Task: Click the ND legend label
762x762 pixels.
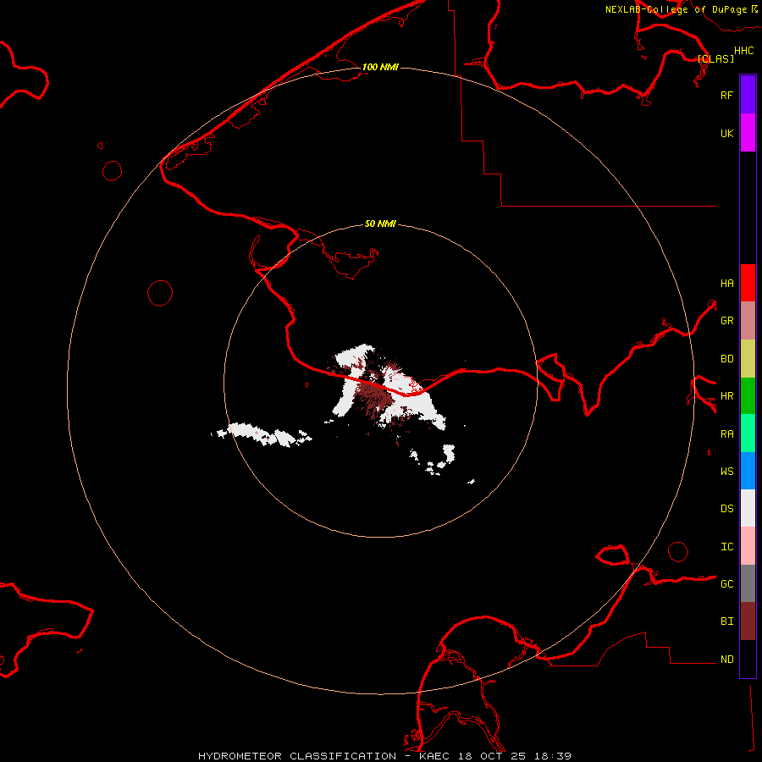Action: click(x=726, y=660)
